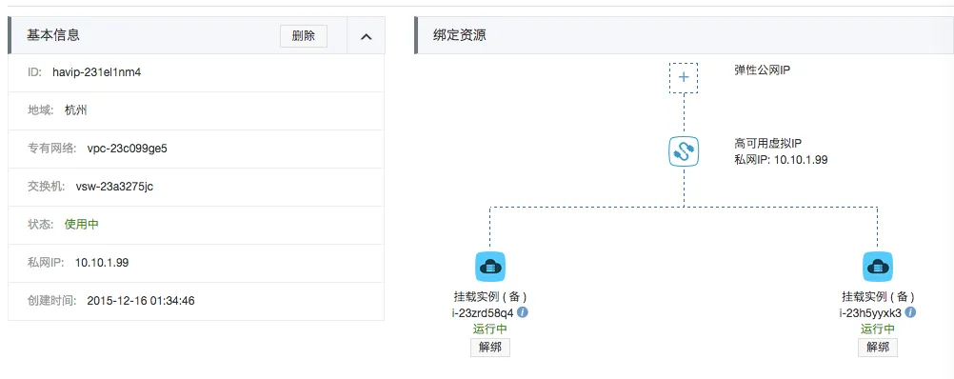Unbind instance i-23h5yyxk3 with its 解绑 button
This screenshot has height=379, width=954.
pos(877,348)
